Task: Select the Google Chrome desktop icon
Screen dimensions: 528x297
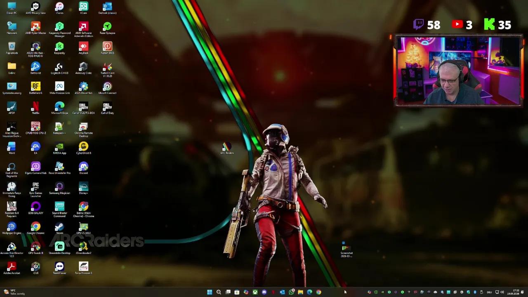Action: (35, 228)
